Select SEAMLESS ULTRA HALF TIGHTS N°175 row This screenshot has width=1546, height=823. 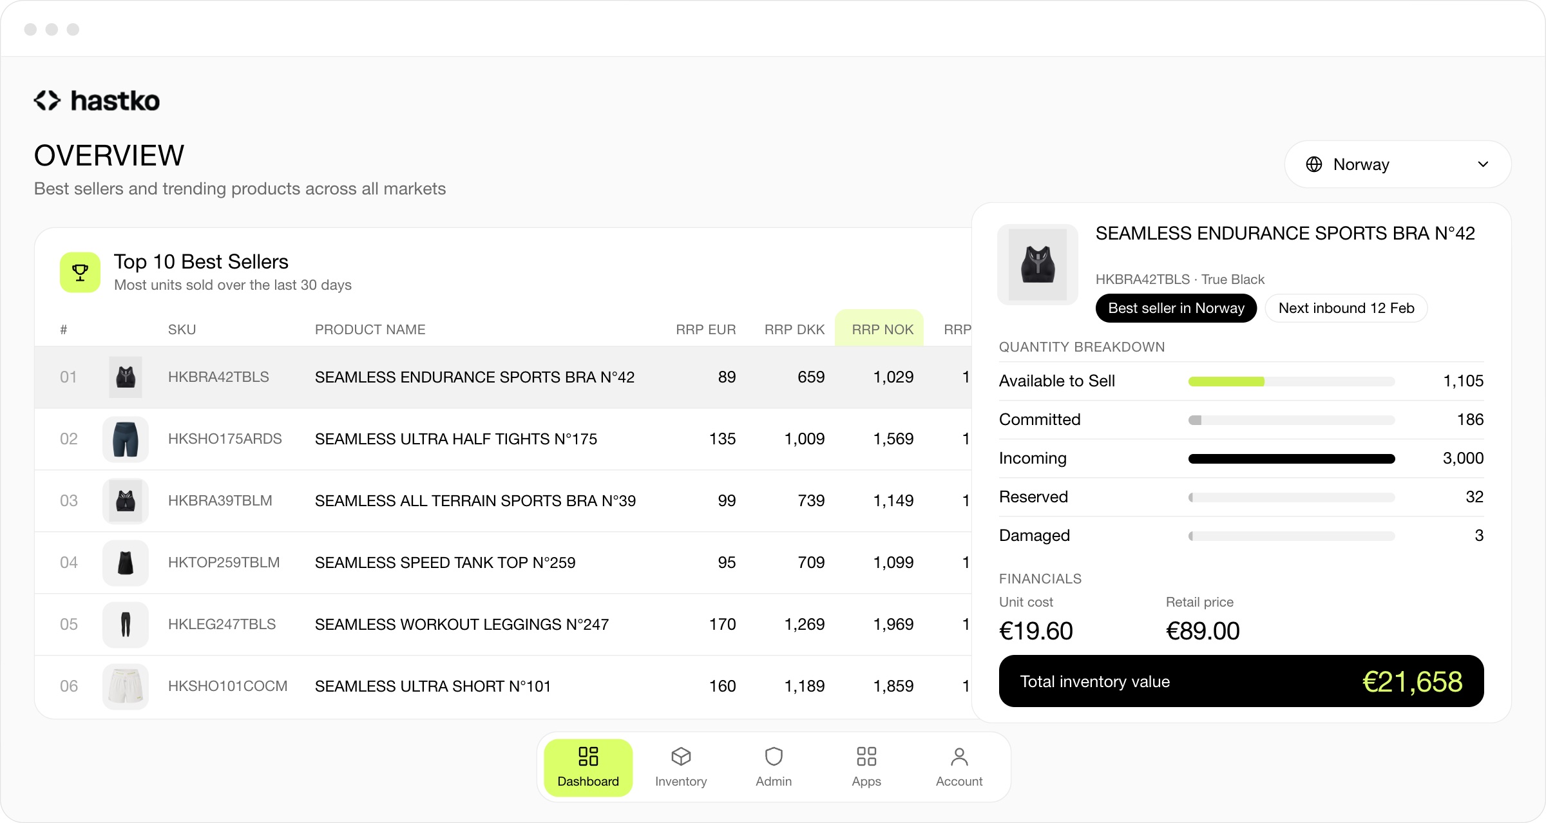[x=502, y=439]
